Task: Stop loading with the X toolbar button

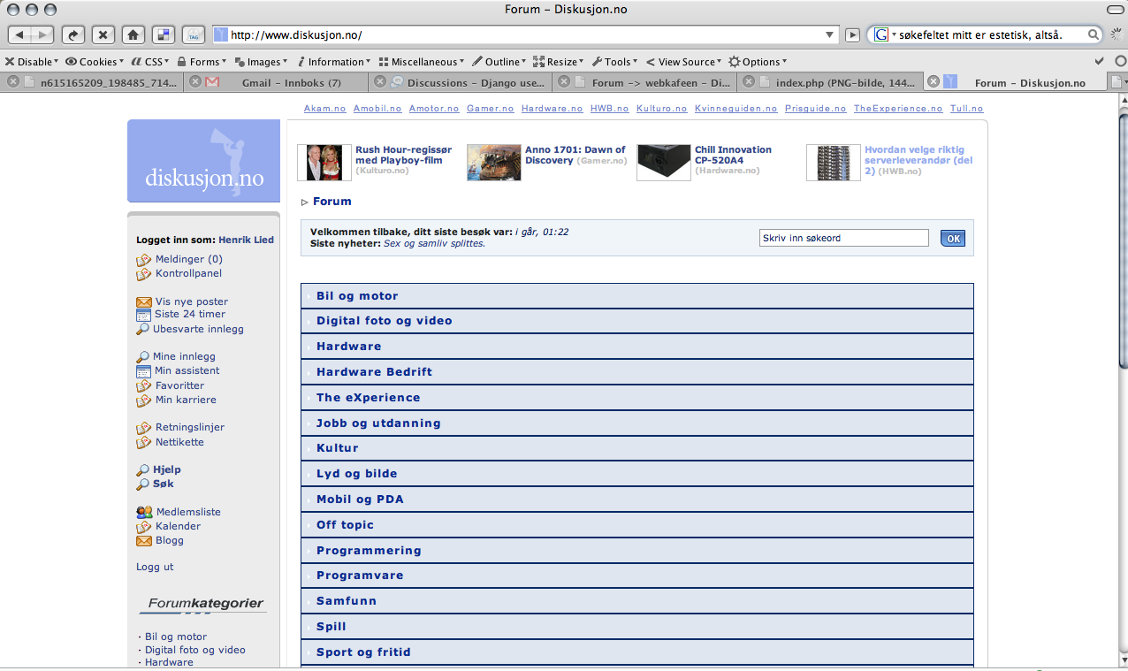Action: pyautogui.click(x=103, y=34)
